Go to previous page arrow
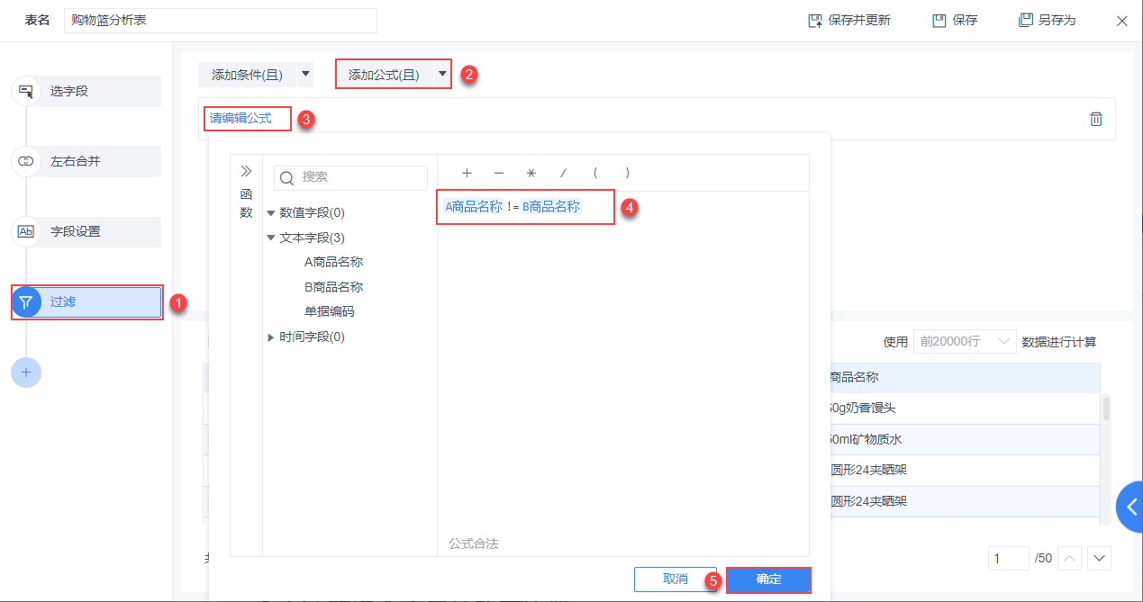The width and height of the screenshot is (1143, 602). [1069, 558]
